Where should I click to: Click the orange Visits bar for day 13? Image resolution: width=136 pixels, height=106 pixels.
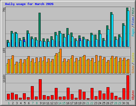(57, 63)
